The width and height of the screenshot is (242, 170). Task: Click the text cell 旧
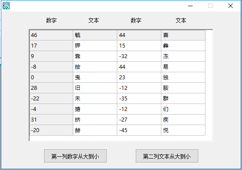click(x=95, y=88)
